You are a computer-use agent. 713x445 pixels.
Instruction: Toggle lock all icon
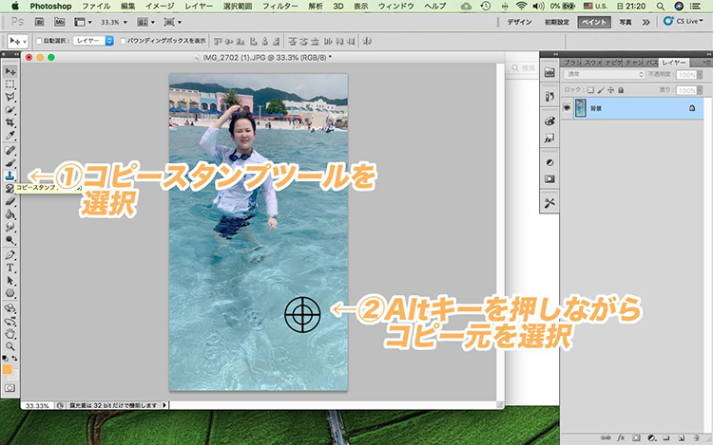point(621,90)
